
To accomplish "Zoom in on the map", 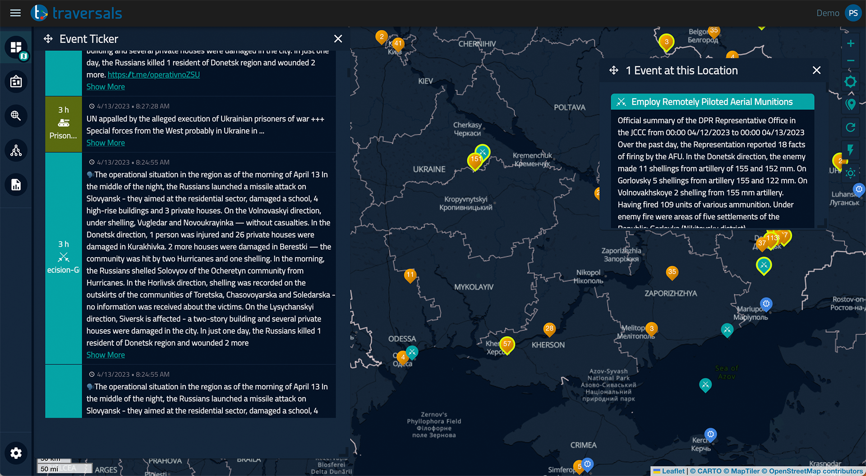I will point(850,44).
